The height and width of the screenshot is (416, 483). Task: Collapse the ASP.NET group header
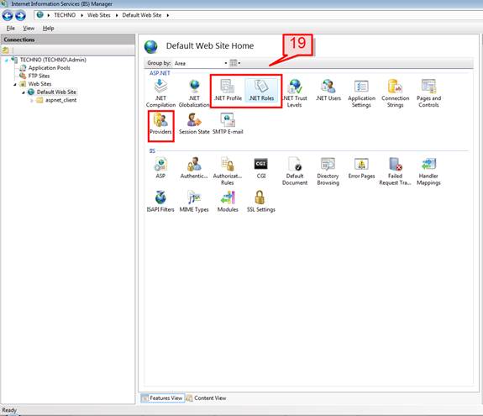tap(160, 73)
